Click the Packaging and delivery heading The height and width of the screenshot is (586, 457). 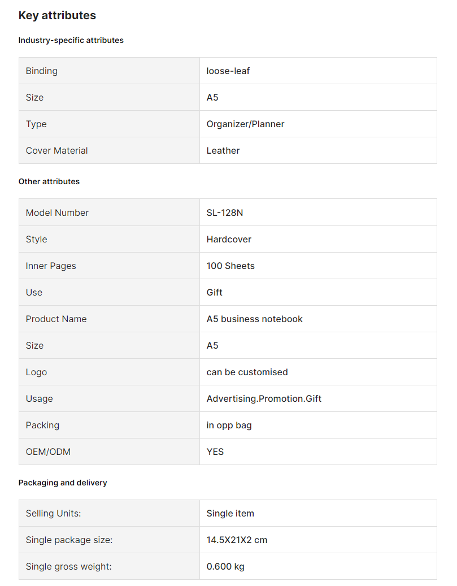(63, 483)
